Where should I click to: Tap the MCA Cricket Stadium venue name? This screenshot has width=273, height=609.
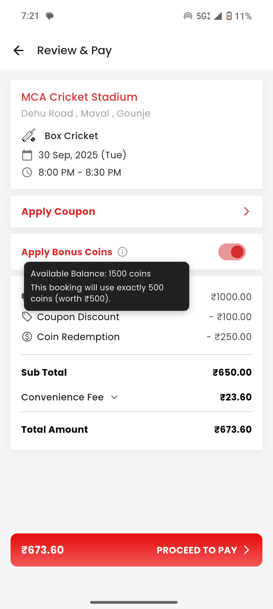tap(79, 97)
